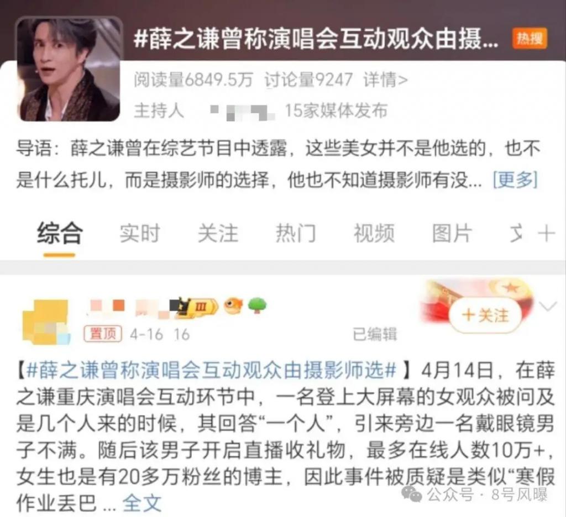Switch to the 热门 tab
The width and height of the screenshot is (566, 517).
tap(296, 234)
